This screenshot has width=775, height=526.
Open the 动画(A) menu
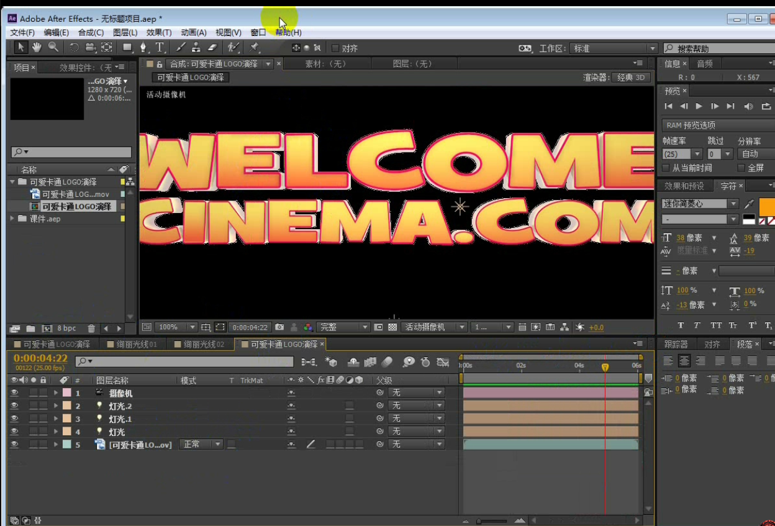pos(194,32)
